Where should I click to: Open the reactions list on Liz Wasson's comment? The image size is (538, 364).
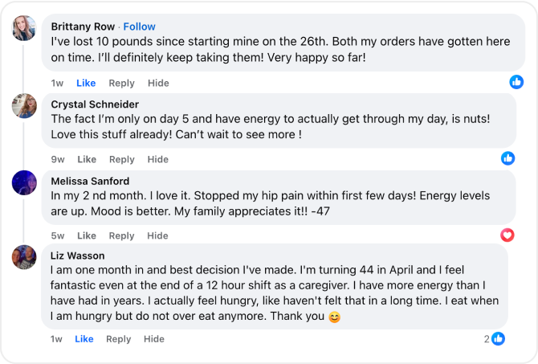[x=495, y=339]
